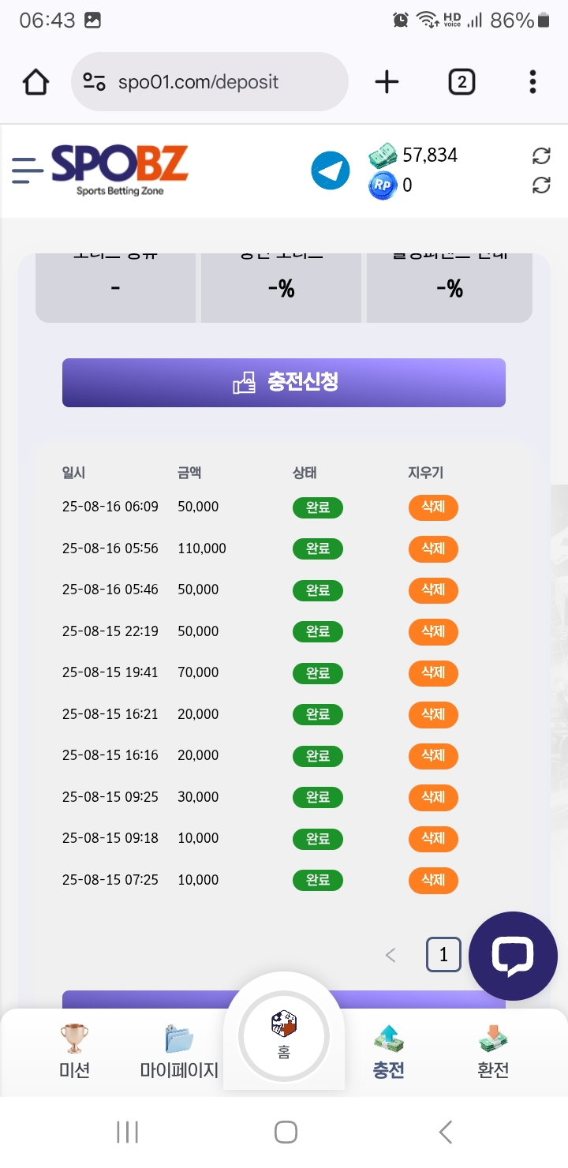Open the hamburger side menu
Image resolution: width=568 pixels, height=1168 pixels.
tap(28, 170)
